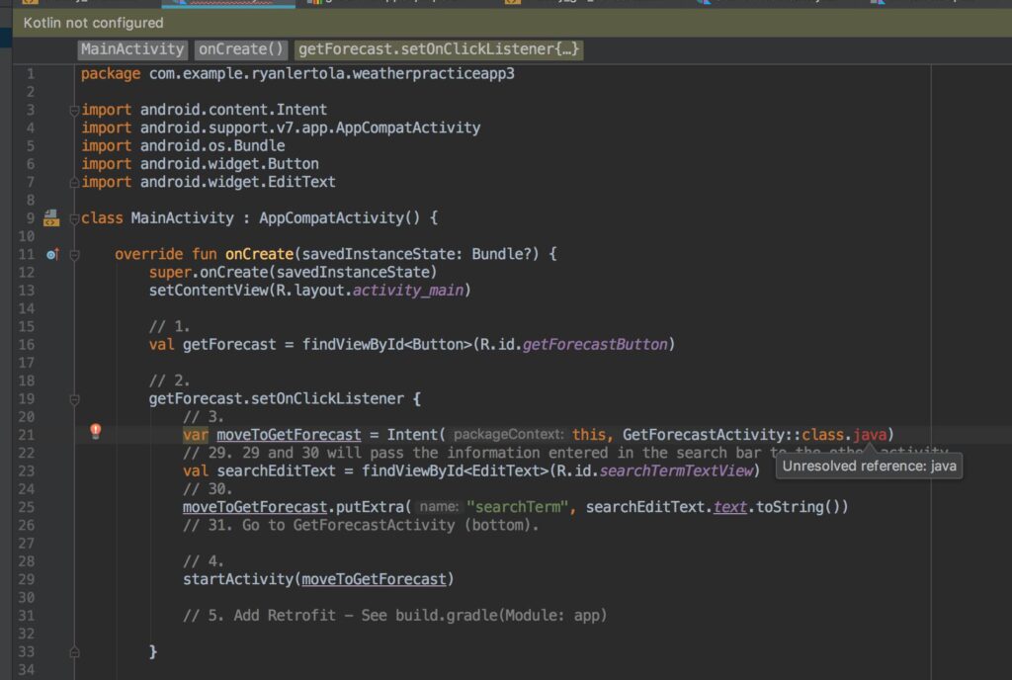This screenshot has height=680, width=1012.
Task: Click the orange icon on the leftmost editor tab
Action: [30, 4]
